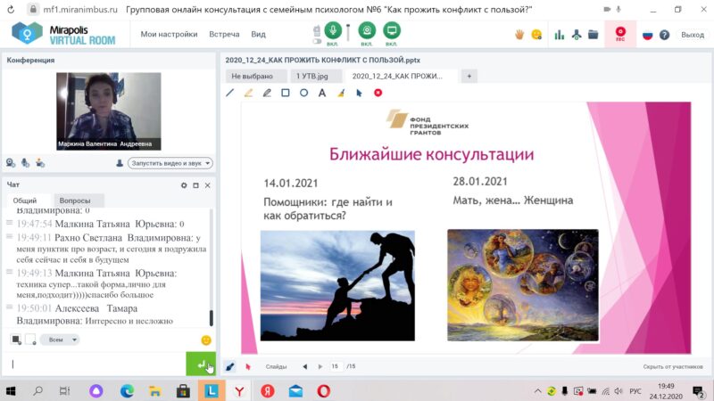Open menu handle of 19:49:11 Рахно message
The width and height of the screenshot is (714, 401).
[x=9, y=236]
